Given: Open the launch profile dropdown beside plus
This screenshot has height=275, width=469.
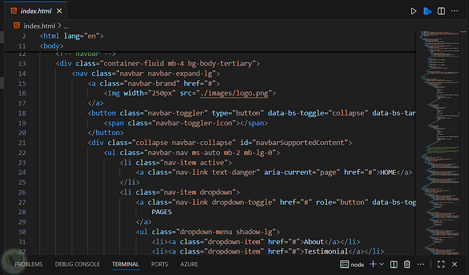Looking at the screenshot, I should point(382,264).
